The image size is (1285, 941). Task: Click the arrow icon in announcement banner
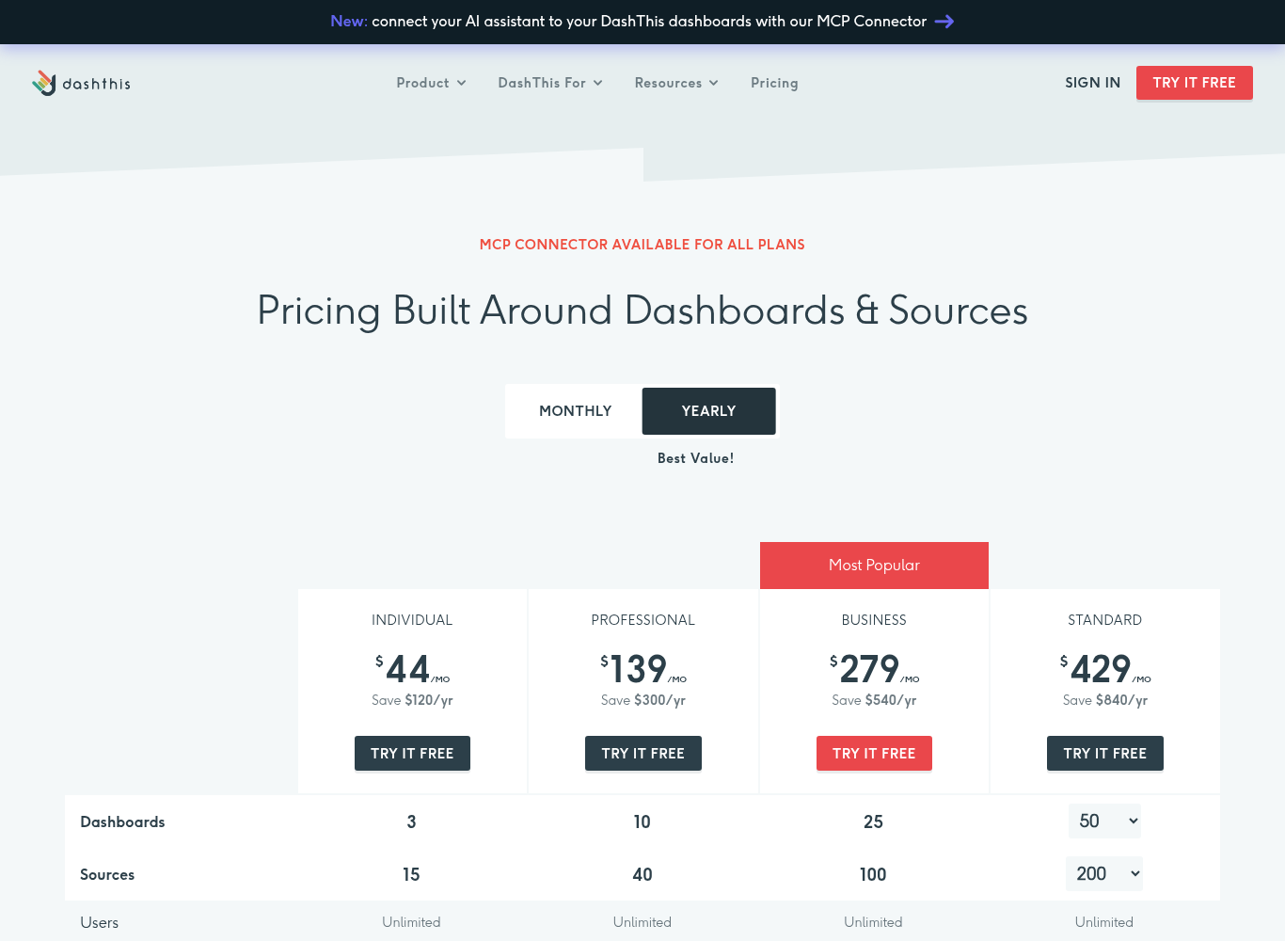pyautogui.click(x=944, y=22)
